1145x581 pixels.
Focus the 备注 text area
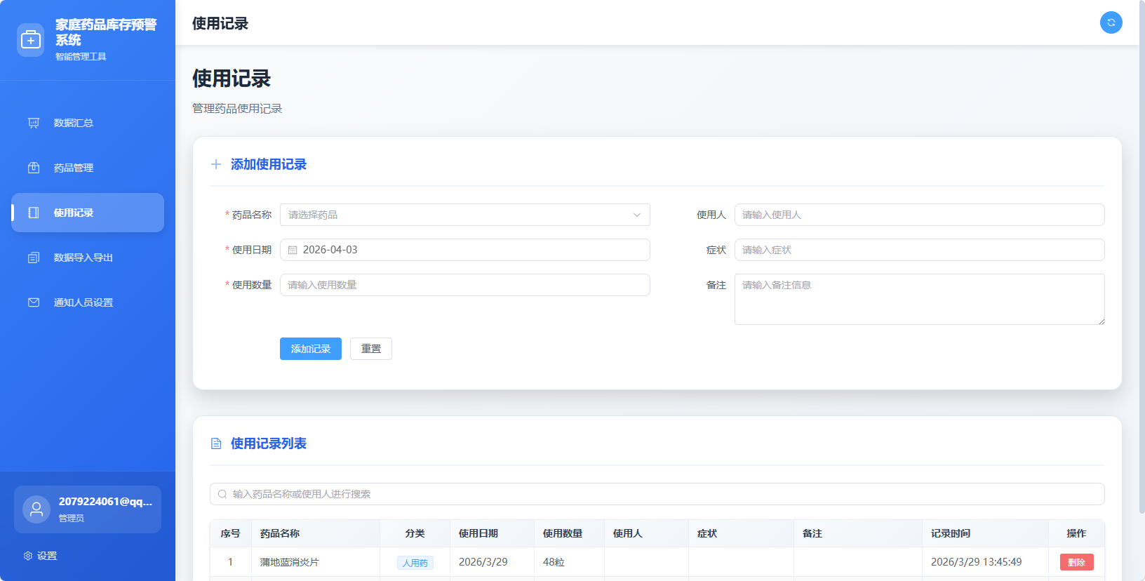919,299
